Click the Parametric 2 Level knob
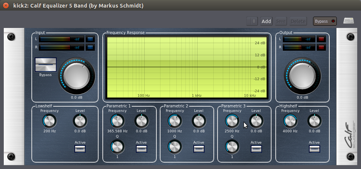This screenshot has height=169, width=361. point(199,121)
